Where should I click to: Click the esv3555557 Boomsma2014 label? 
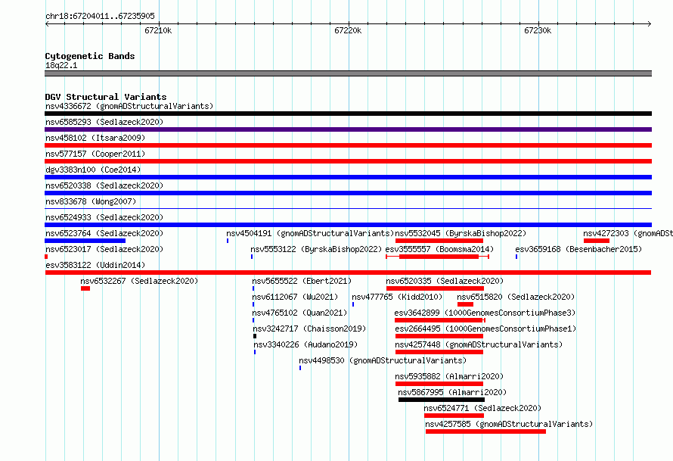pos(439,249)
